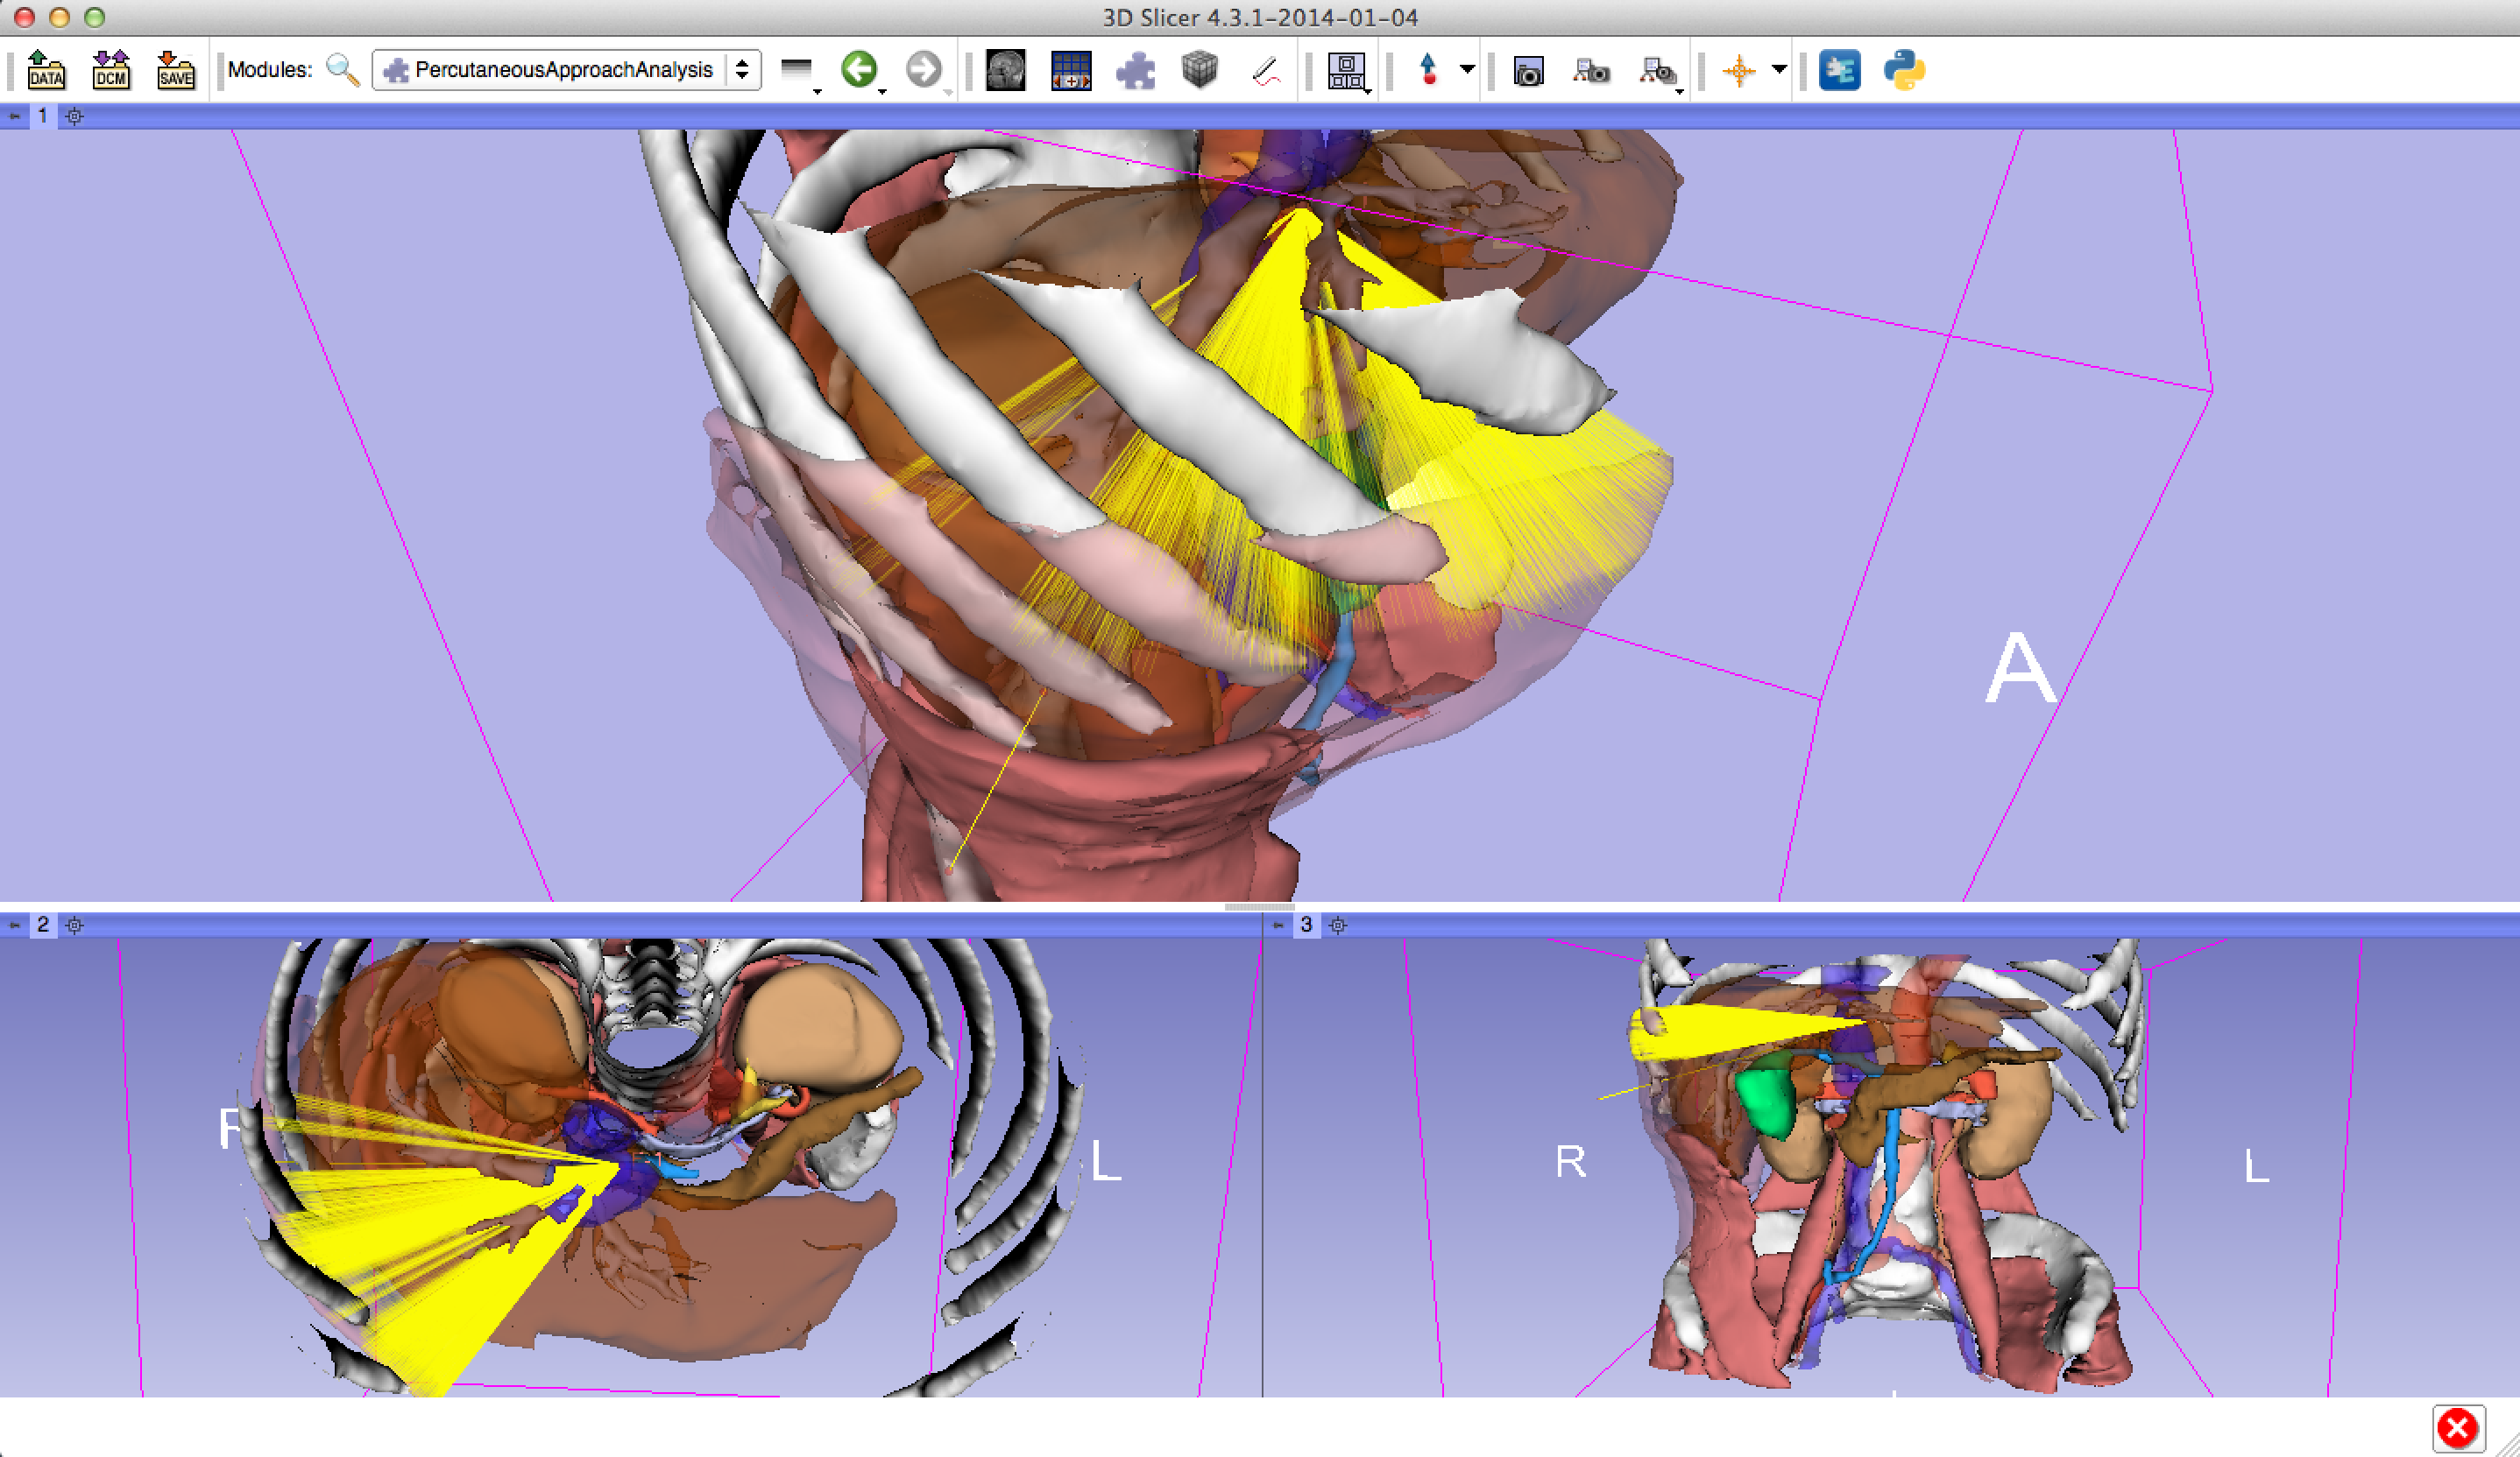This screenshot has height=1457, width=2520.
Task: Go back to previous module
Action: [x=858, y=70]
